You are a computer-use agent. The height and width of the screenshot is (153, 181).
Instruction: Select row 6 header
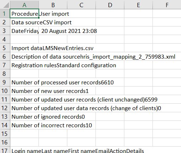coord(5,56)
